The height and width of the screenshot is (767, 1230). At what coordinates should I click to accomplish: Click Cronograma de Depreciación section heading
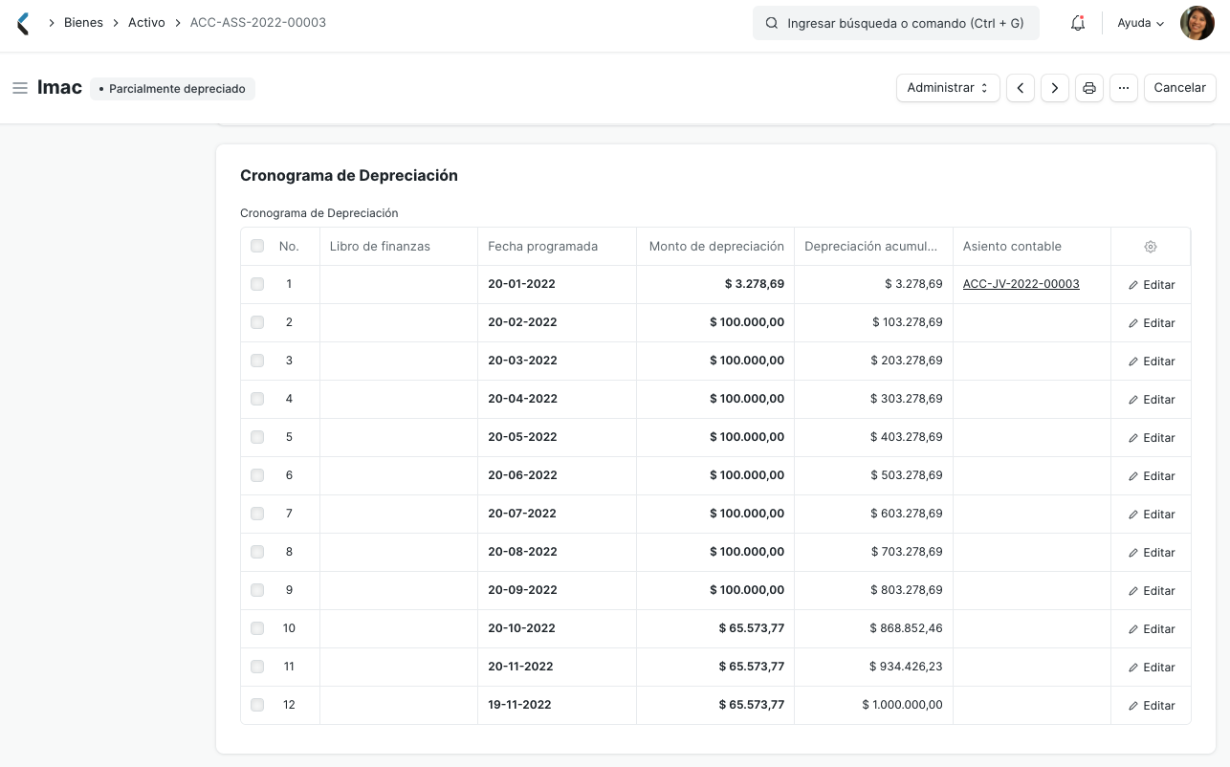tap(349, 176)
